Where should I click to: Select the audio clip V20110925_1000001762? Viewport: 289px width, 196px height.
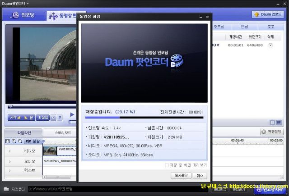tap(60, 161)
